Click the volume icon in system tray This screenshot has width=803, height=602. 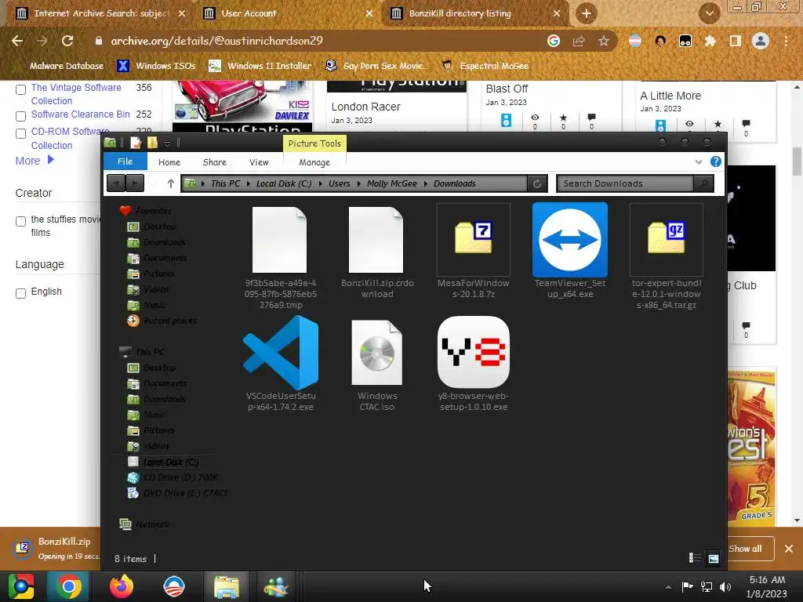pos(725,586)
